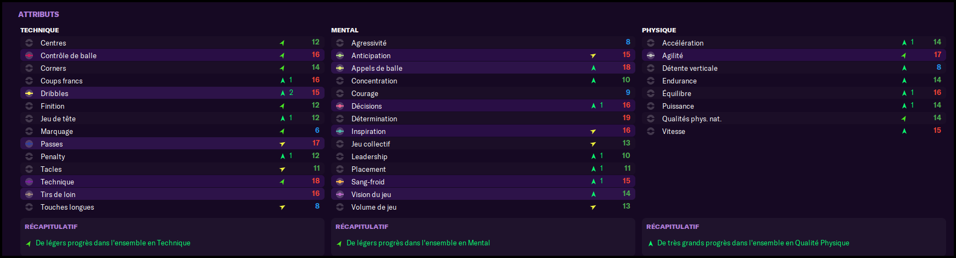956x258 pixels.
Task: Open the Qualité Physique progress summary text
Action: pyautogui.click(x=753, y=243)
